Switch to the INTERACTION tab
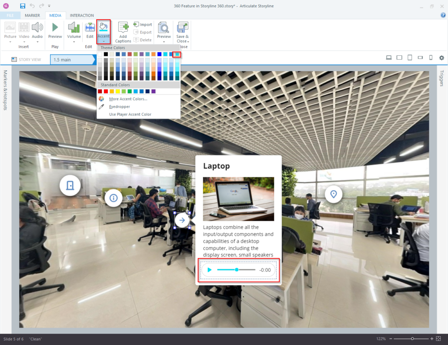448x345 pixels. coord(82,15)
